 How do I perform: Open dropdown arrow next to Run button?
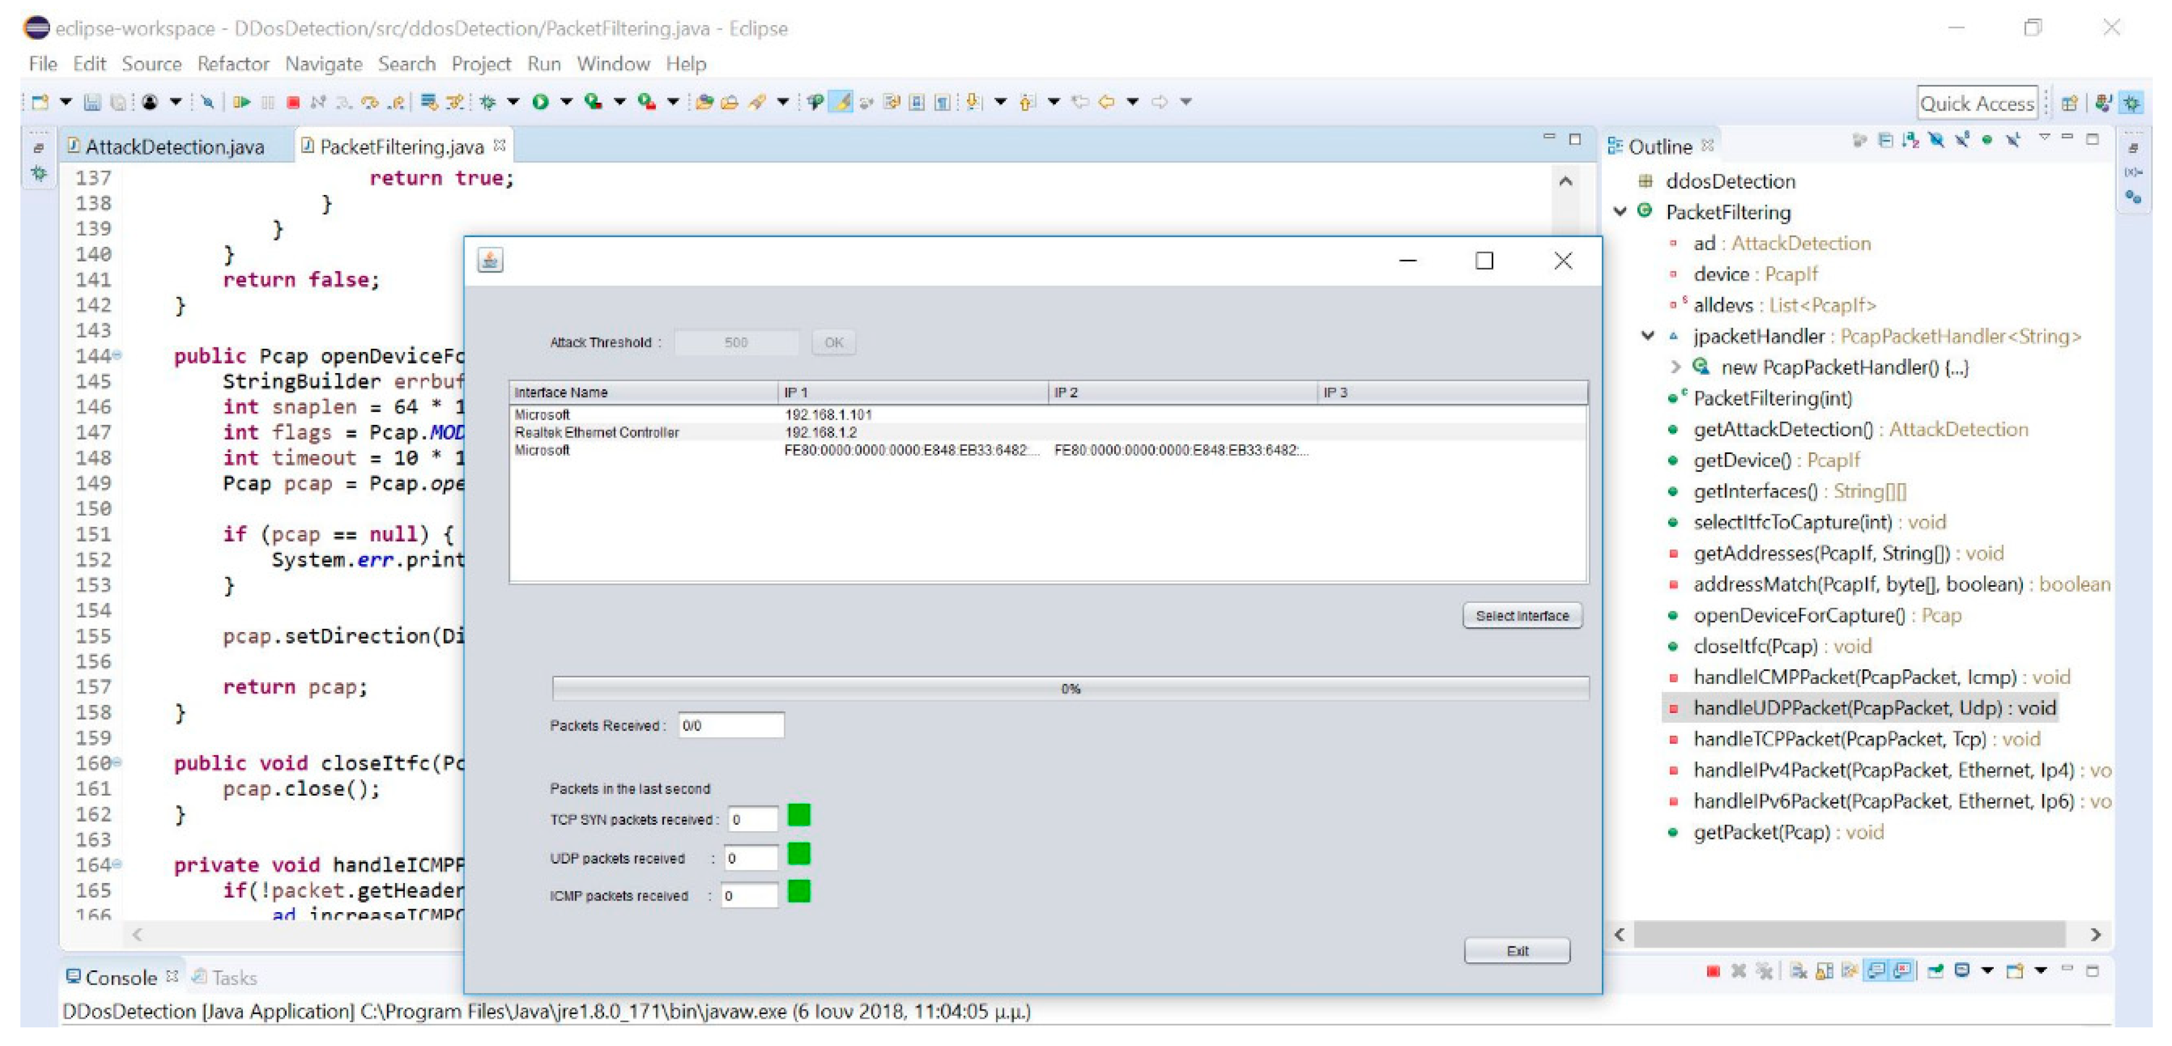coord(566,102)
